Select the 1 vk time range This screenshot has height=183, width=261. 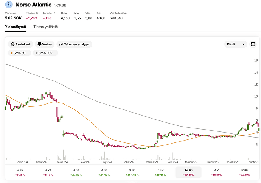[x=48, y=172]
